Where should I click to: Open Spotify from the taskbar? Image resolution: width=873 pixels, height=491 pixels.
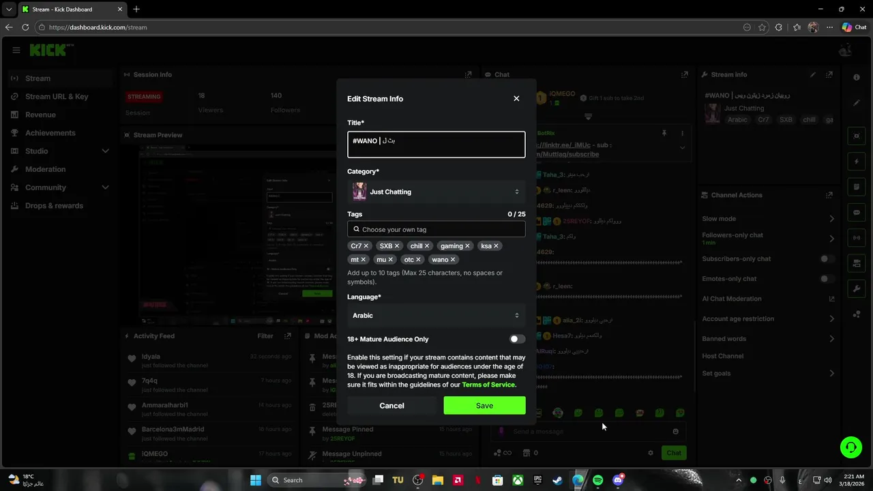pos(598,480)
